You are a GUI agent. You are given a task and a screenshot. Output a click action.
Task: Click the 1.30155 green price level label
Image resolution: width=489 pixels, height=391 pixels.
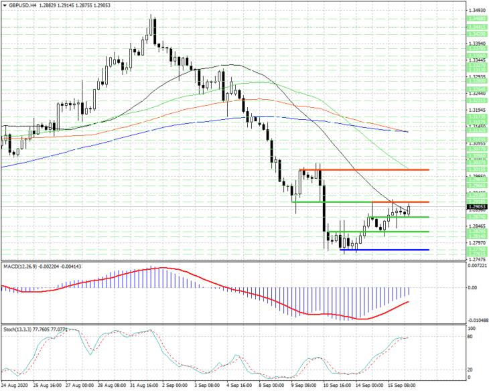pos(477,169)
